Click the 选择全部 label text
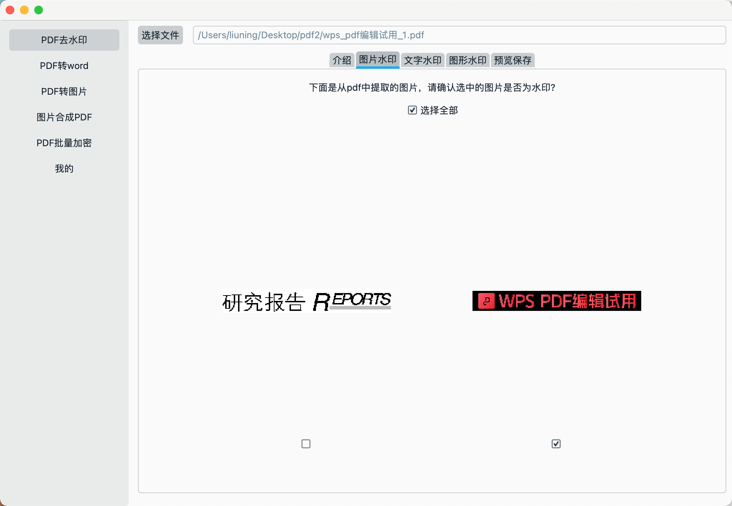This screenshot has height=506, width=732. [x=439, y=110]
